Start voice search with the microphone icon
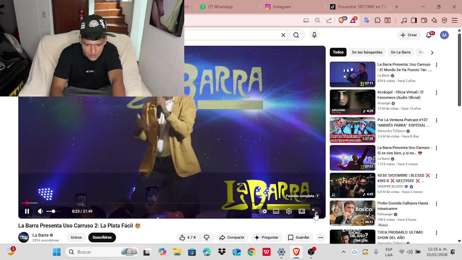This screenshot has height=260, width=462. tap(314, 35)
